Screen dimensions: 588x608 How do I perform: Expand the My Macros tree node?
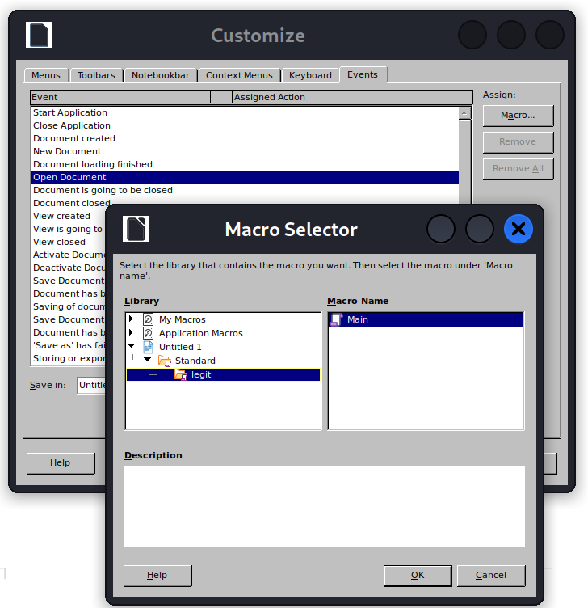coord(131,319)
